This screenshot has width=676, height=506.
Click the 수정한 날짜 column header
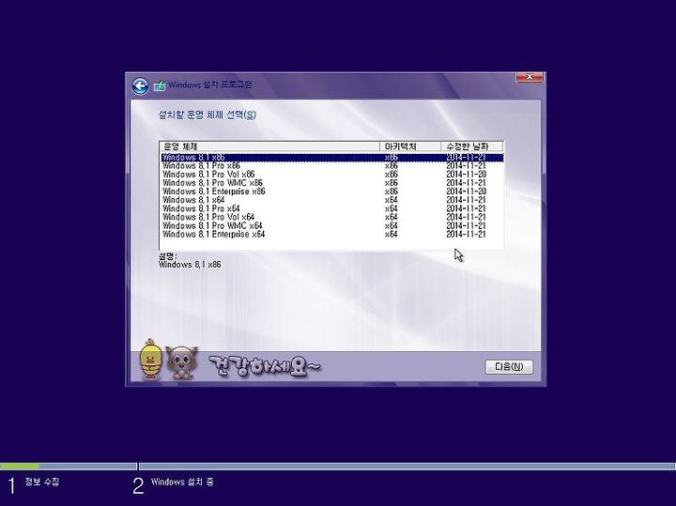(x=472, y=146)
